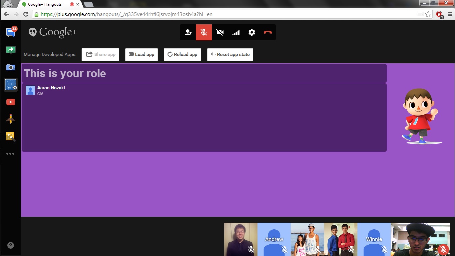Open the Chrome hamburger menu

(449, 14)
